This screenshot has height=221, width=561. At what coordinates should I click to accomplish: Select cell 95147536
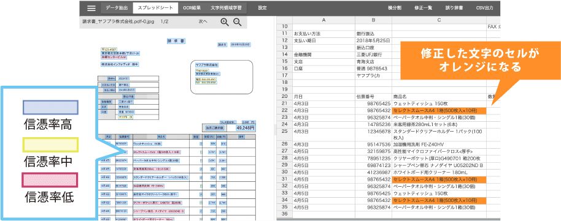(374, 144)
